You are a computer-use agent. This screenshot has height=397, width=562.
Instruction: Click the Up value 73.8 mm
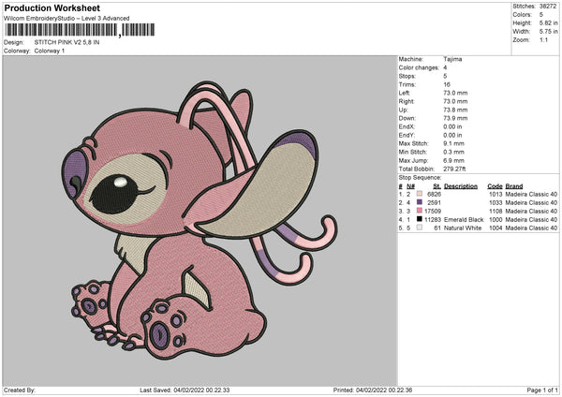(x=455, y=110)
